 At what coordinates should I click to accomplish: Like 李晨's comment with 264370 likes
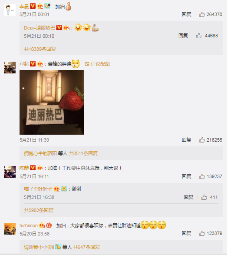[x=202, y=14]
